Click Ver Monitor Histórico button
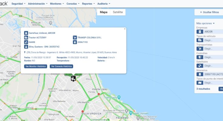223x121 pixels. point(35,66)
